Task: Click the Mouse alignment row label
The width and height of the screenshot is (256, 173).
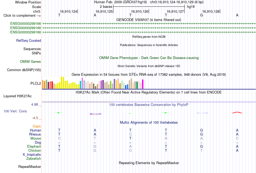Action: pyautogui.click(x=36, y=139)
